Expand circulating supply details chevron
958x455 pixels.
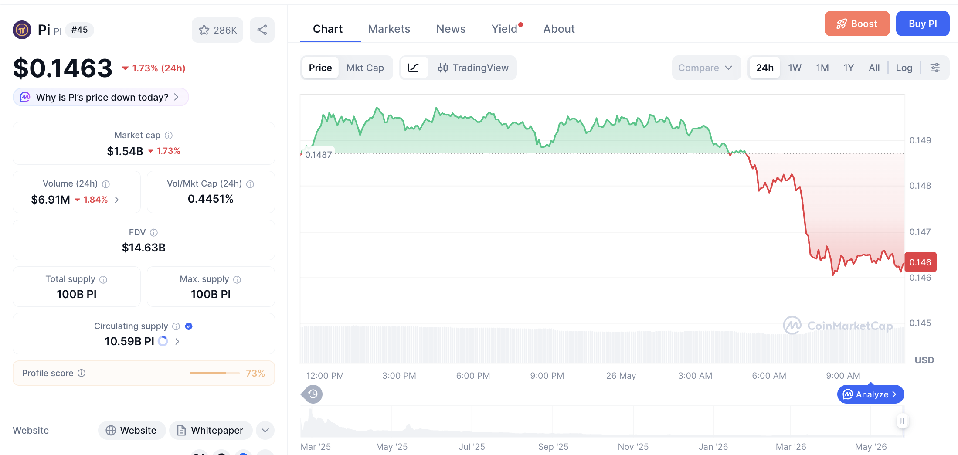point(177,341)
